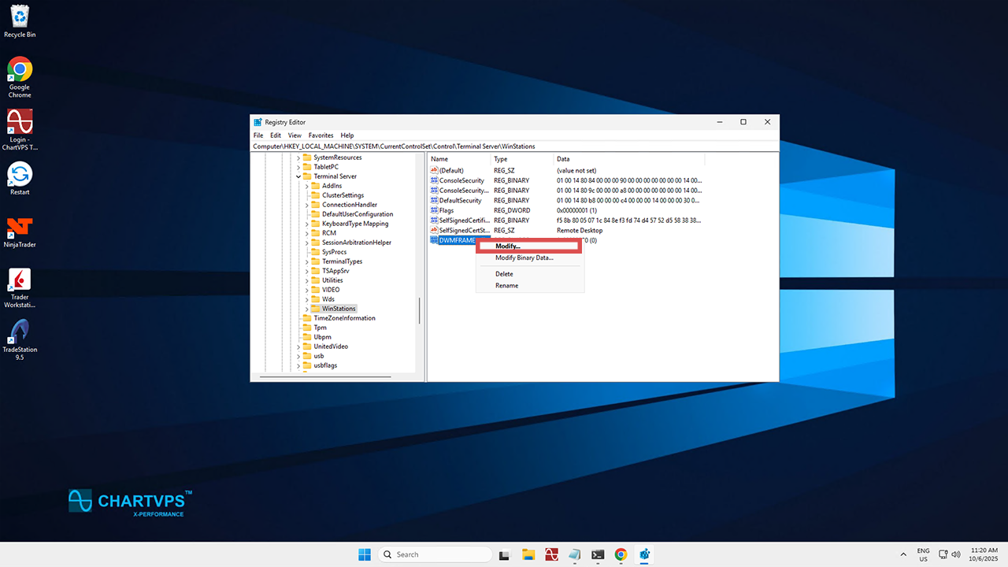Collapse the Terminal Server tree node
Screen dimensions: 1008x567
(x=298, y=176)
